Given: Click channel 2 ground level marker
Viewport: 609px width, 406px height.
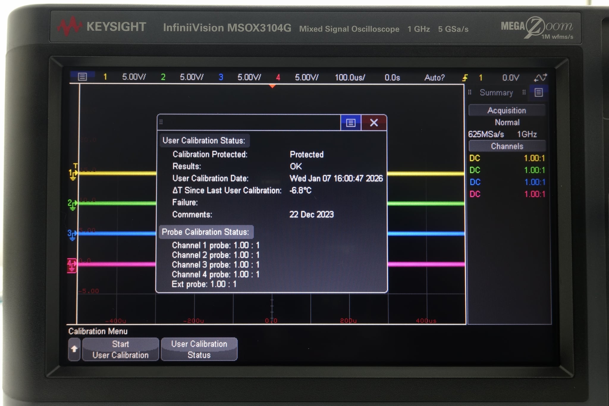Looking at the screenshot, I should pos(73,204).
